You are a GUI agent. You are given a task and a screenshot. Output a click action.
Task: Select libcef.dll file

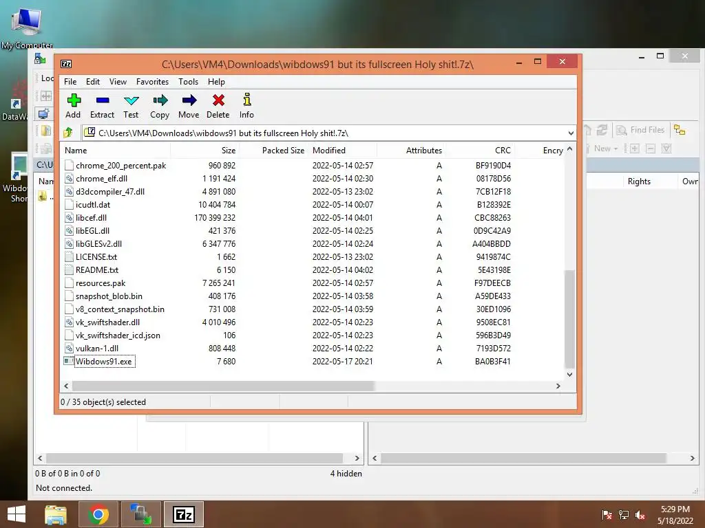coord(92,217)
